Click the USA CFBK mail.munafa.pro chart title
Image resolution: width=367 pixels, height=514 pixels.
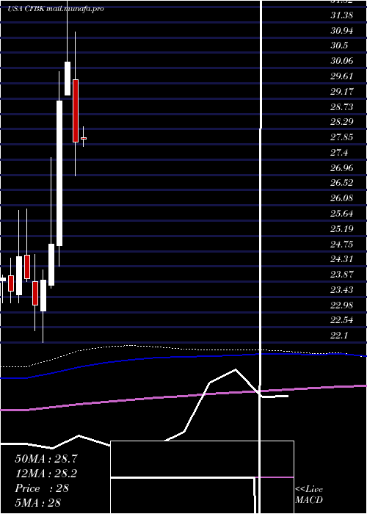tap(56, 9)
